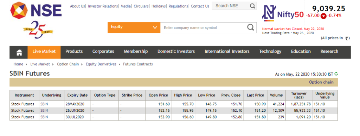Click the Home breadcrumb link
This screenshot has width=360, height=136.
pyautogui.click(x=18, y=64)
